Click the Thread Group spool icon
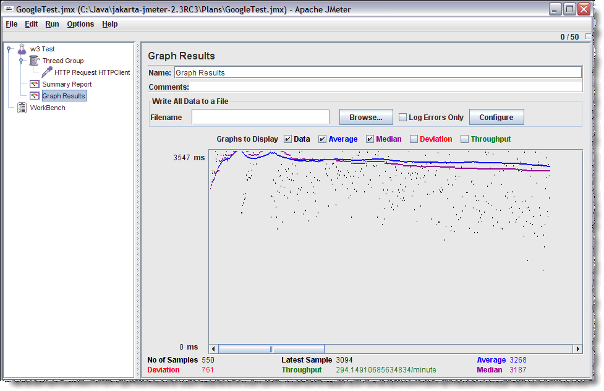This screenshot has width=604, height=391. coord(34,61)
